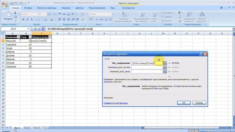Align cell text left

pos(59,19)
